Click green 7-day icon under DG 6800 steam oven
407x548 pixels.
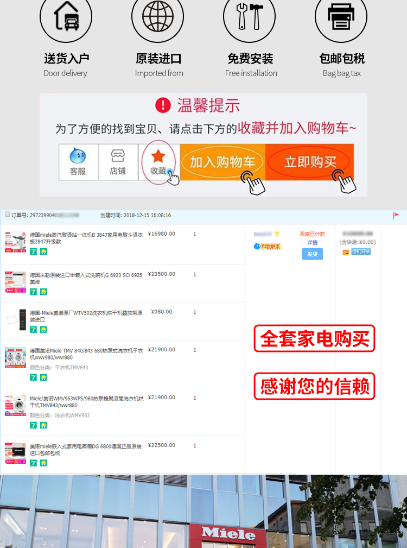(34, 463)
